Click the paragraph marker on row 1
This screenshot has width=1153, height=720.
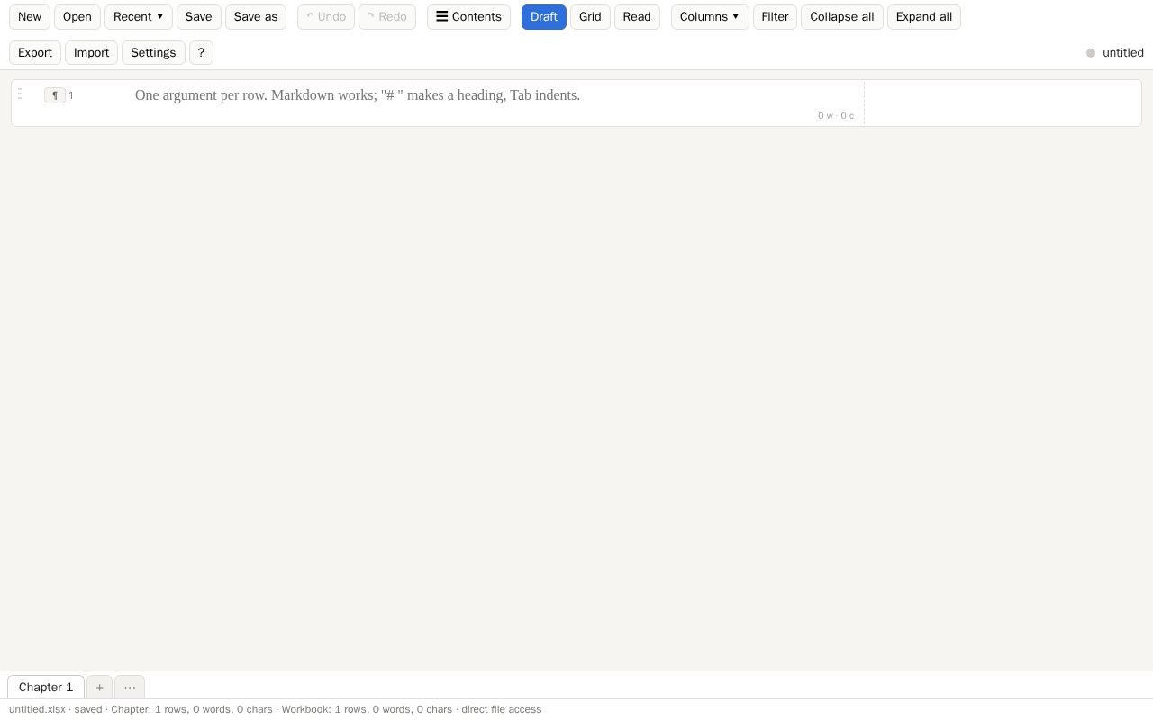tap(55, 95)
